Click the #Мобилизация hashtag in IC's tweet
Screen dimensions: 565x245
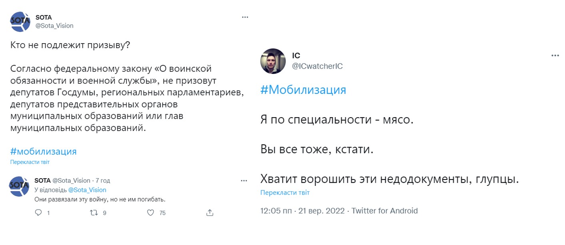pyautogui.click(x=303, y=90)
